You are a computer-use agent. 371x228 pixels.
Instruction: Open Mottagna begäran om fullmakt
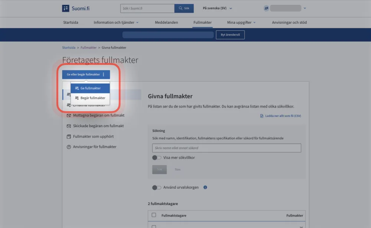pyautogui.click(x=98, y=115)
